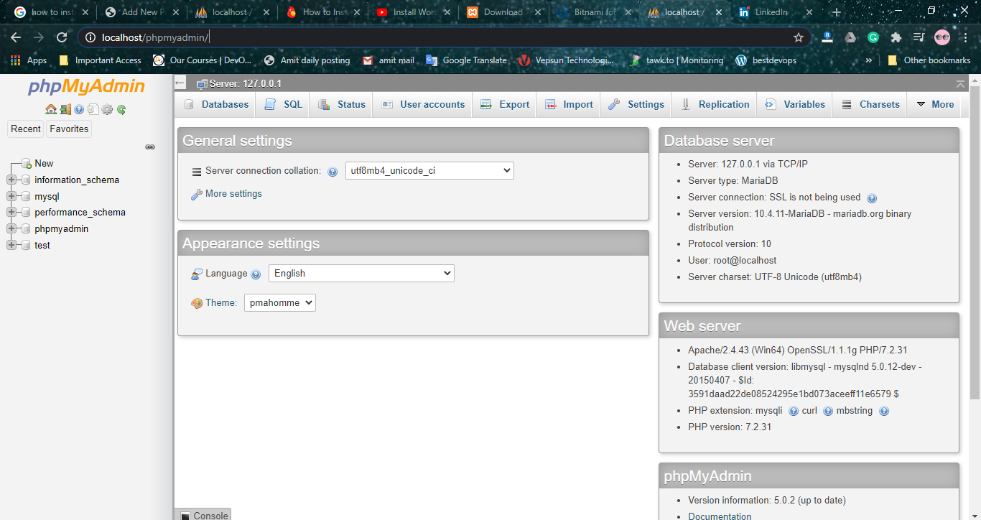Click the Recent tables button
This screenshot has width=981, height=520.
[x=26, y=129]
